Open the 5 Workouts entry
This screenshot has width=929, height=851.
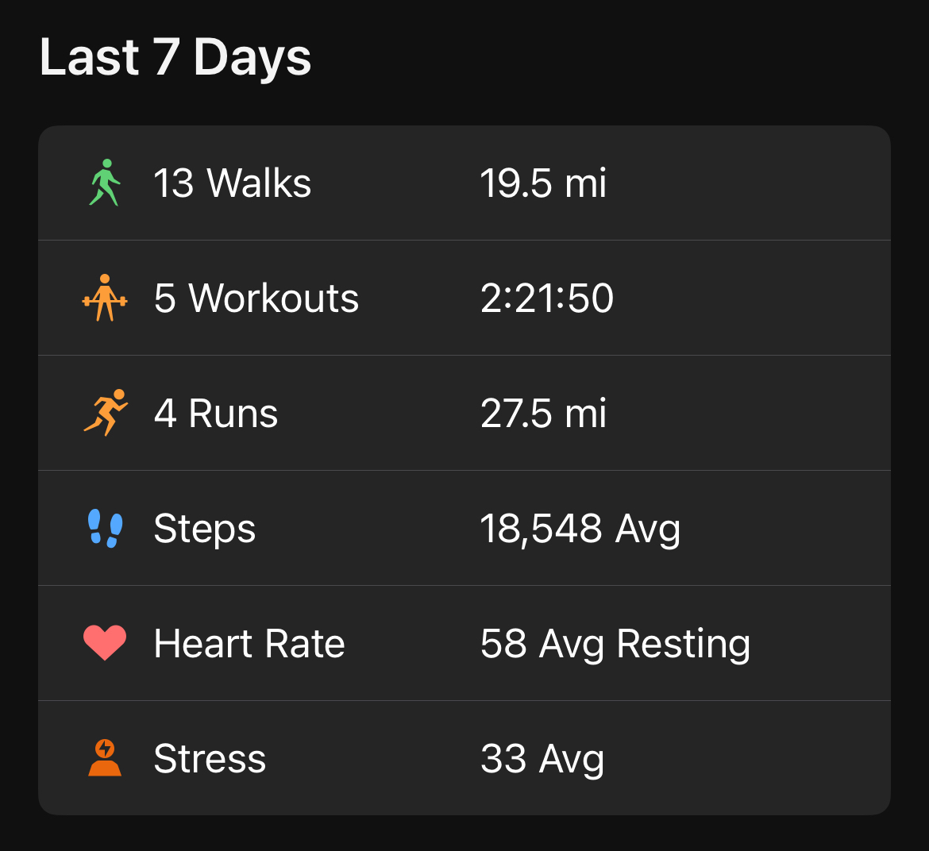click(256, 298)
